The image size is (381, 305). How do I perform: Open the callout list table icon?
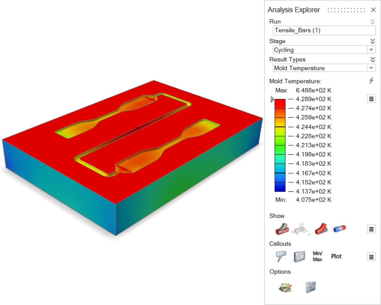(x=299, y=257)
